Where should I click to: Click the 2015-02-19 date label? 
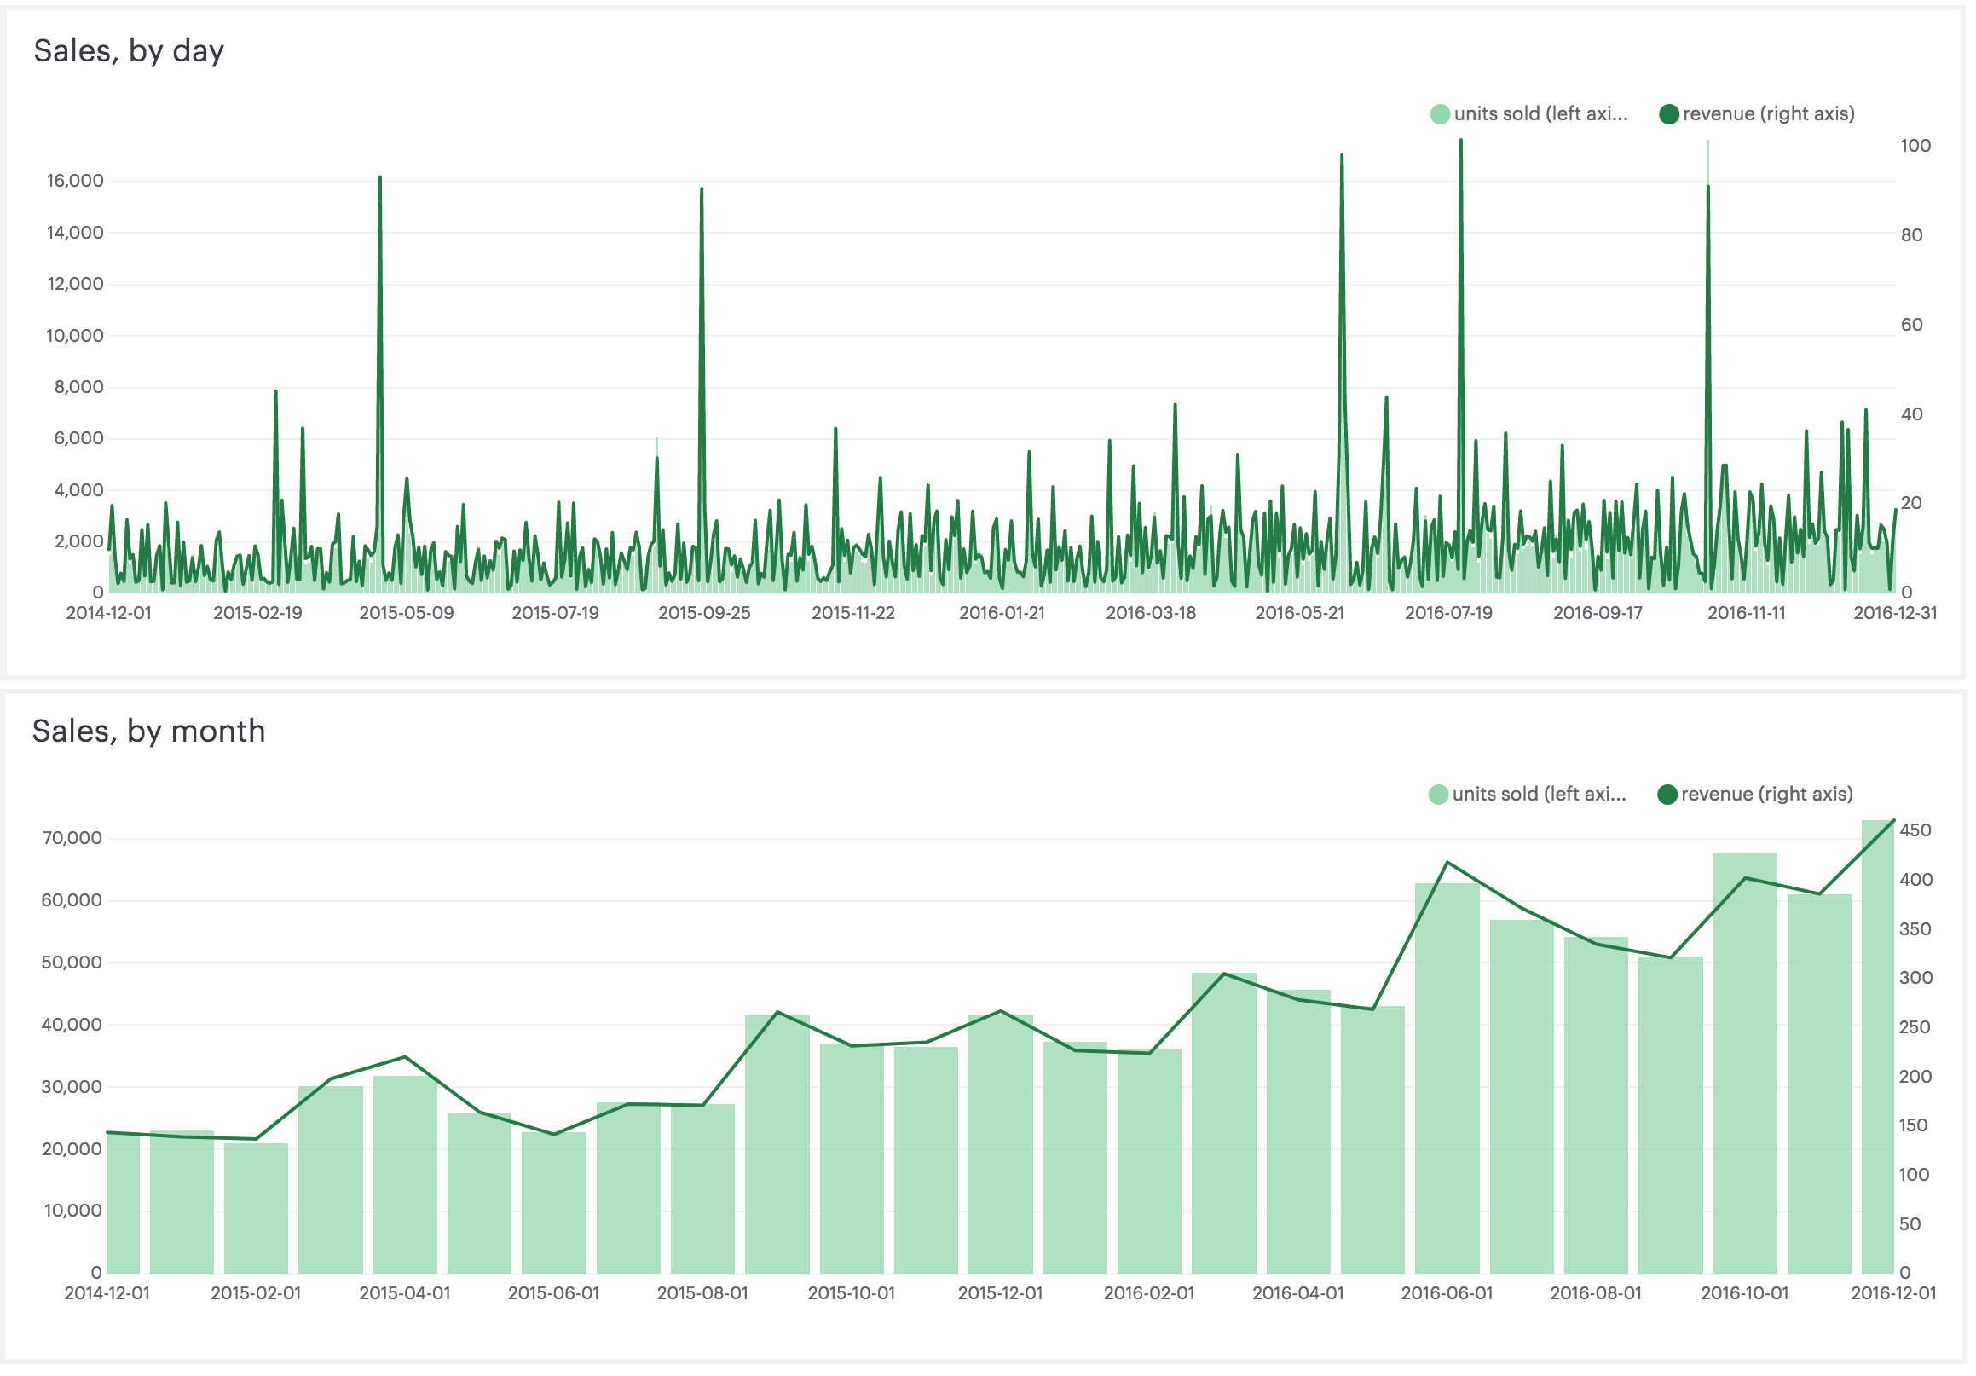257,613
